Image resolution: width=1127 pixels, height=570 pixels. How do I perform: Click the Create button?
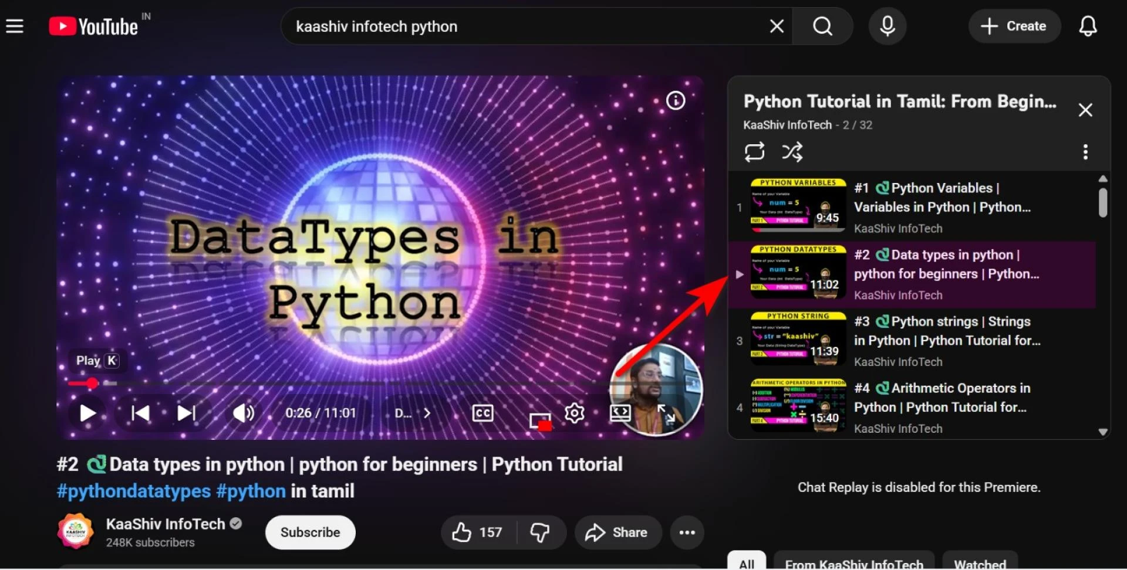click(1014, 26)
